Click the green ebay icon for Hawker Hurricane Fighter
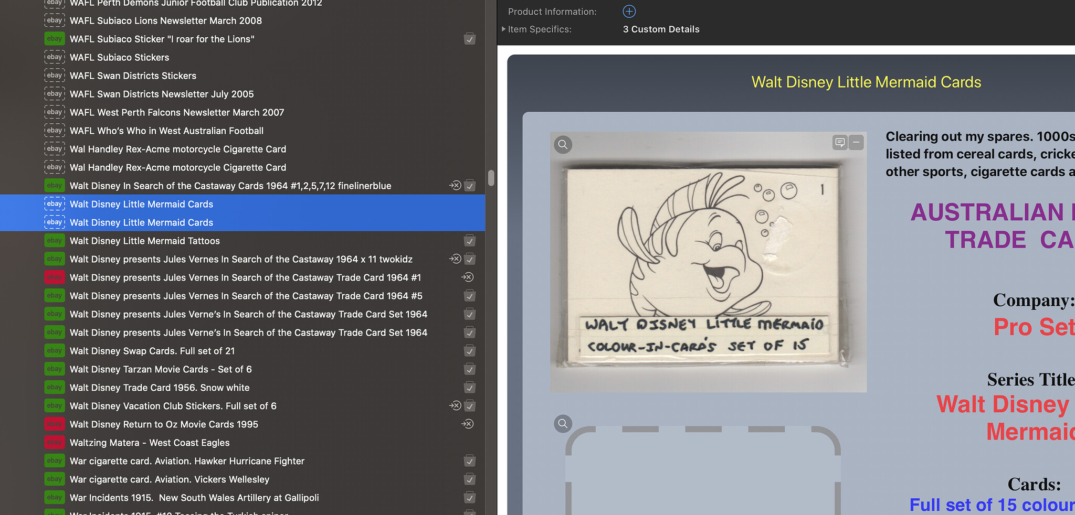Screen dimensions: 1075x515 [54, 461]
